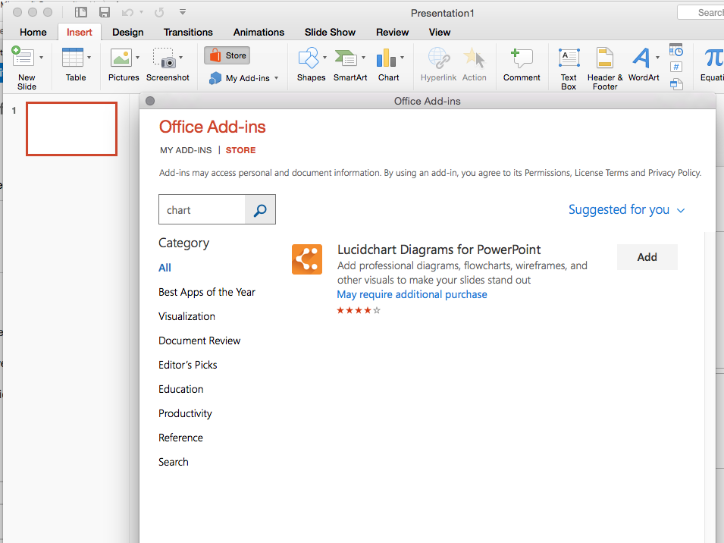
Task: Click the chart search input field
Action: 202,209
